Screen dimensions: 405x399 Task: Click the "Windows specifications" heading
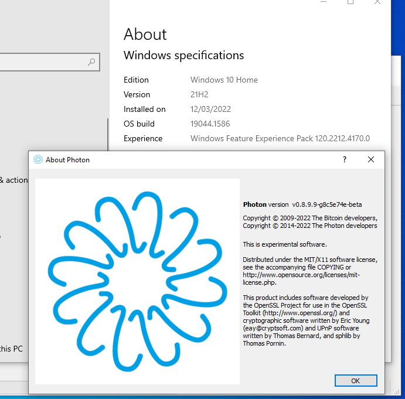click(183, 55)
